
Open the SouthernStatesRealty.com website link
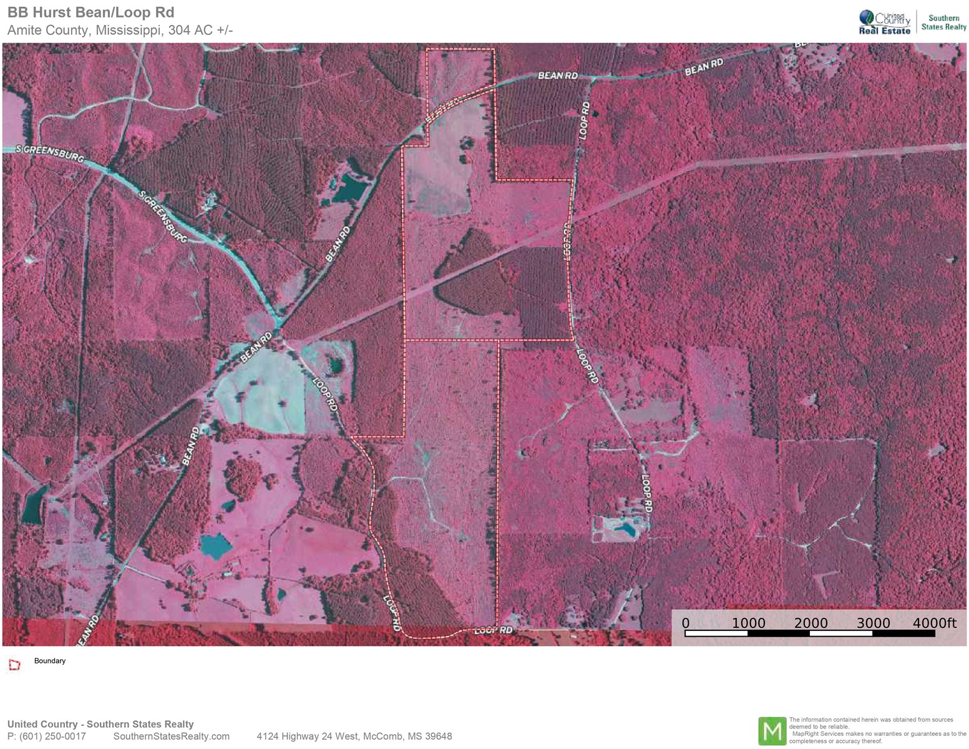(x=171, y=737)
